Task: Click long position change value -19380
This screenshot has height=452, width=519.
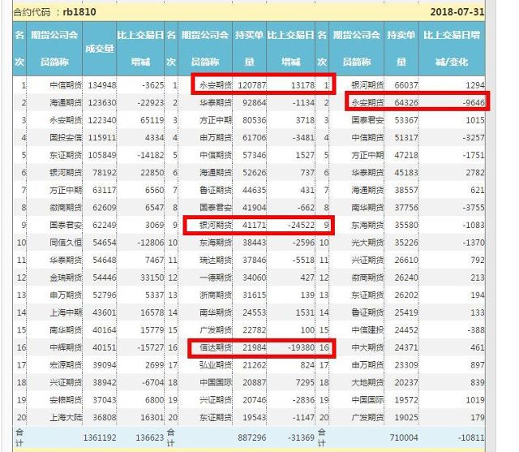Action: click(301, 347)
